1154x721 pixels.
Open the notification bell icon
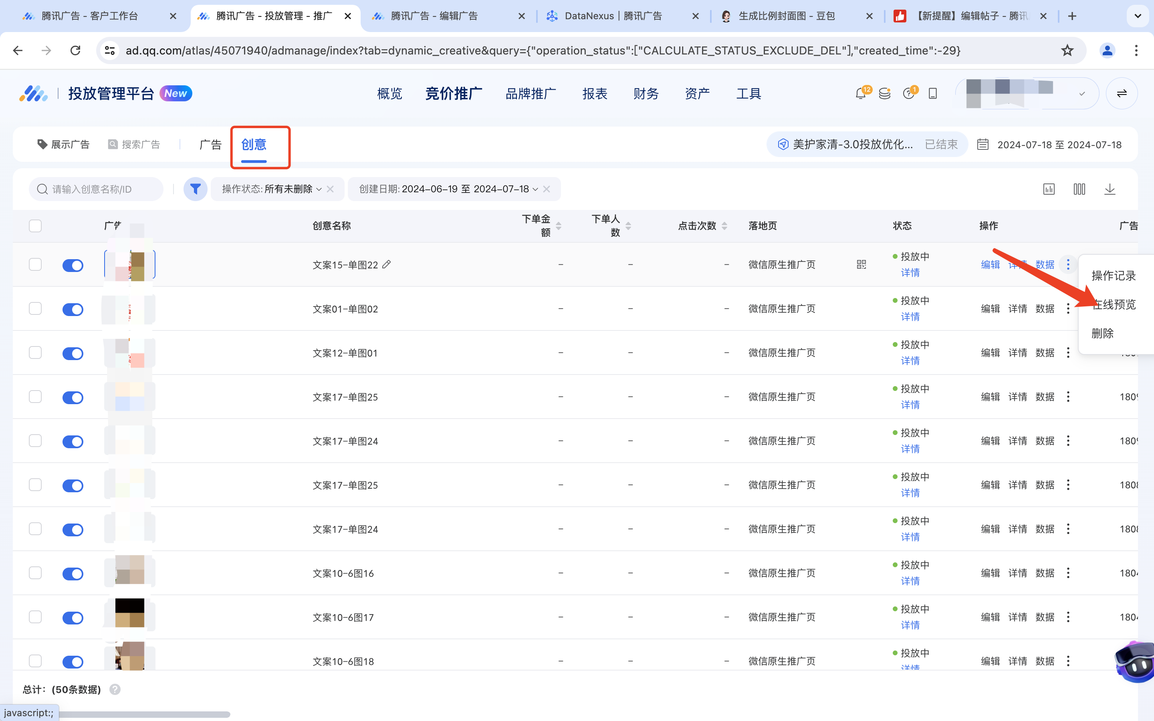861,93
